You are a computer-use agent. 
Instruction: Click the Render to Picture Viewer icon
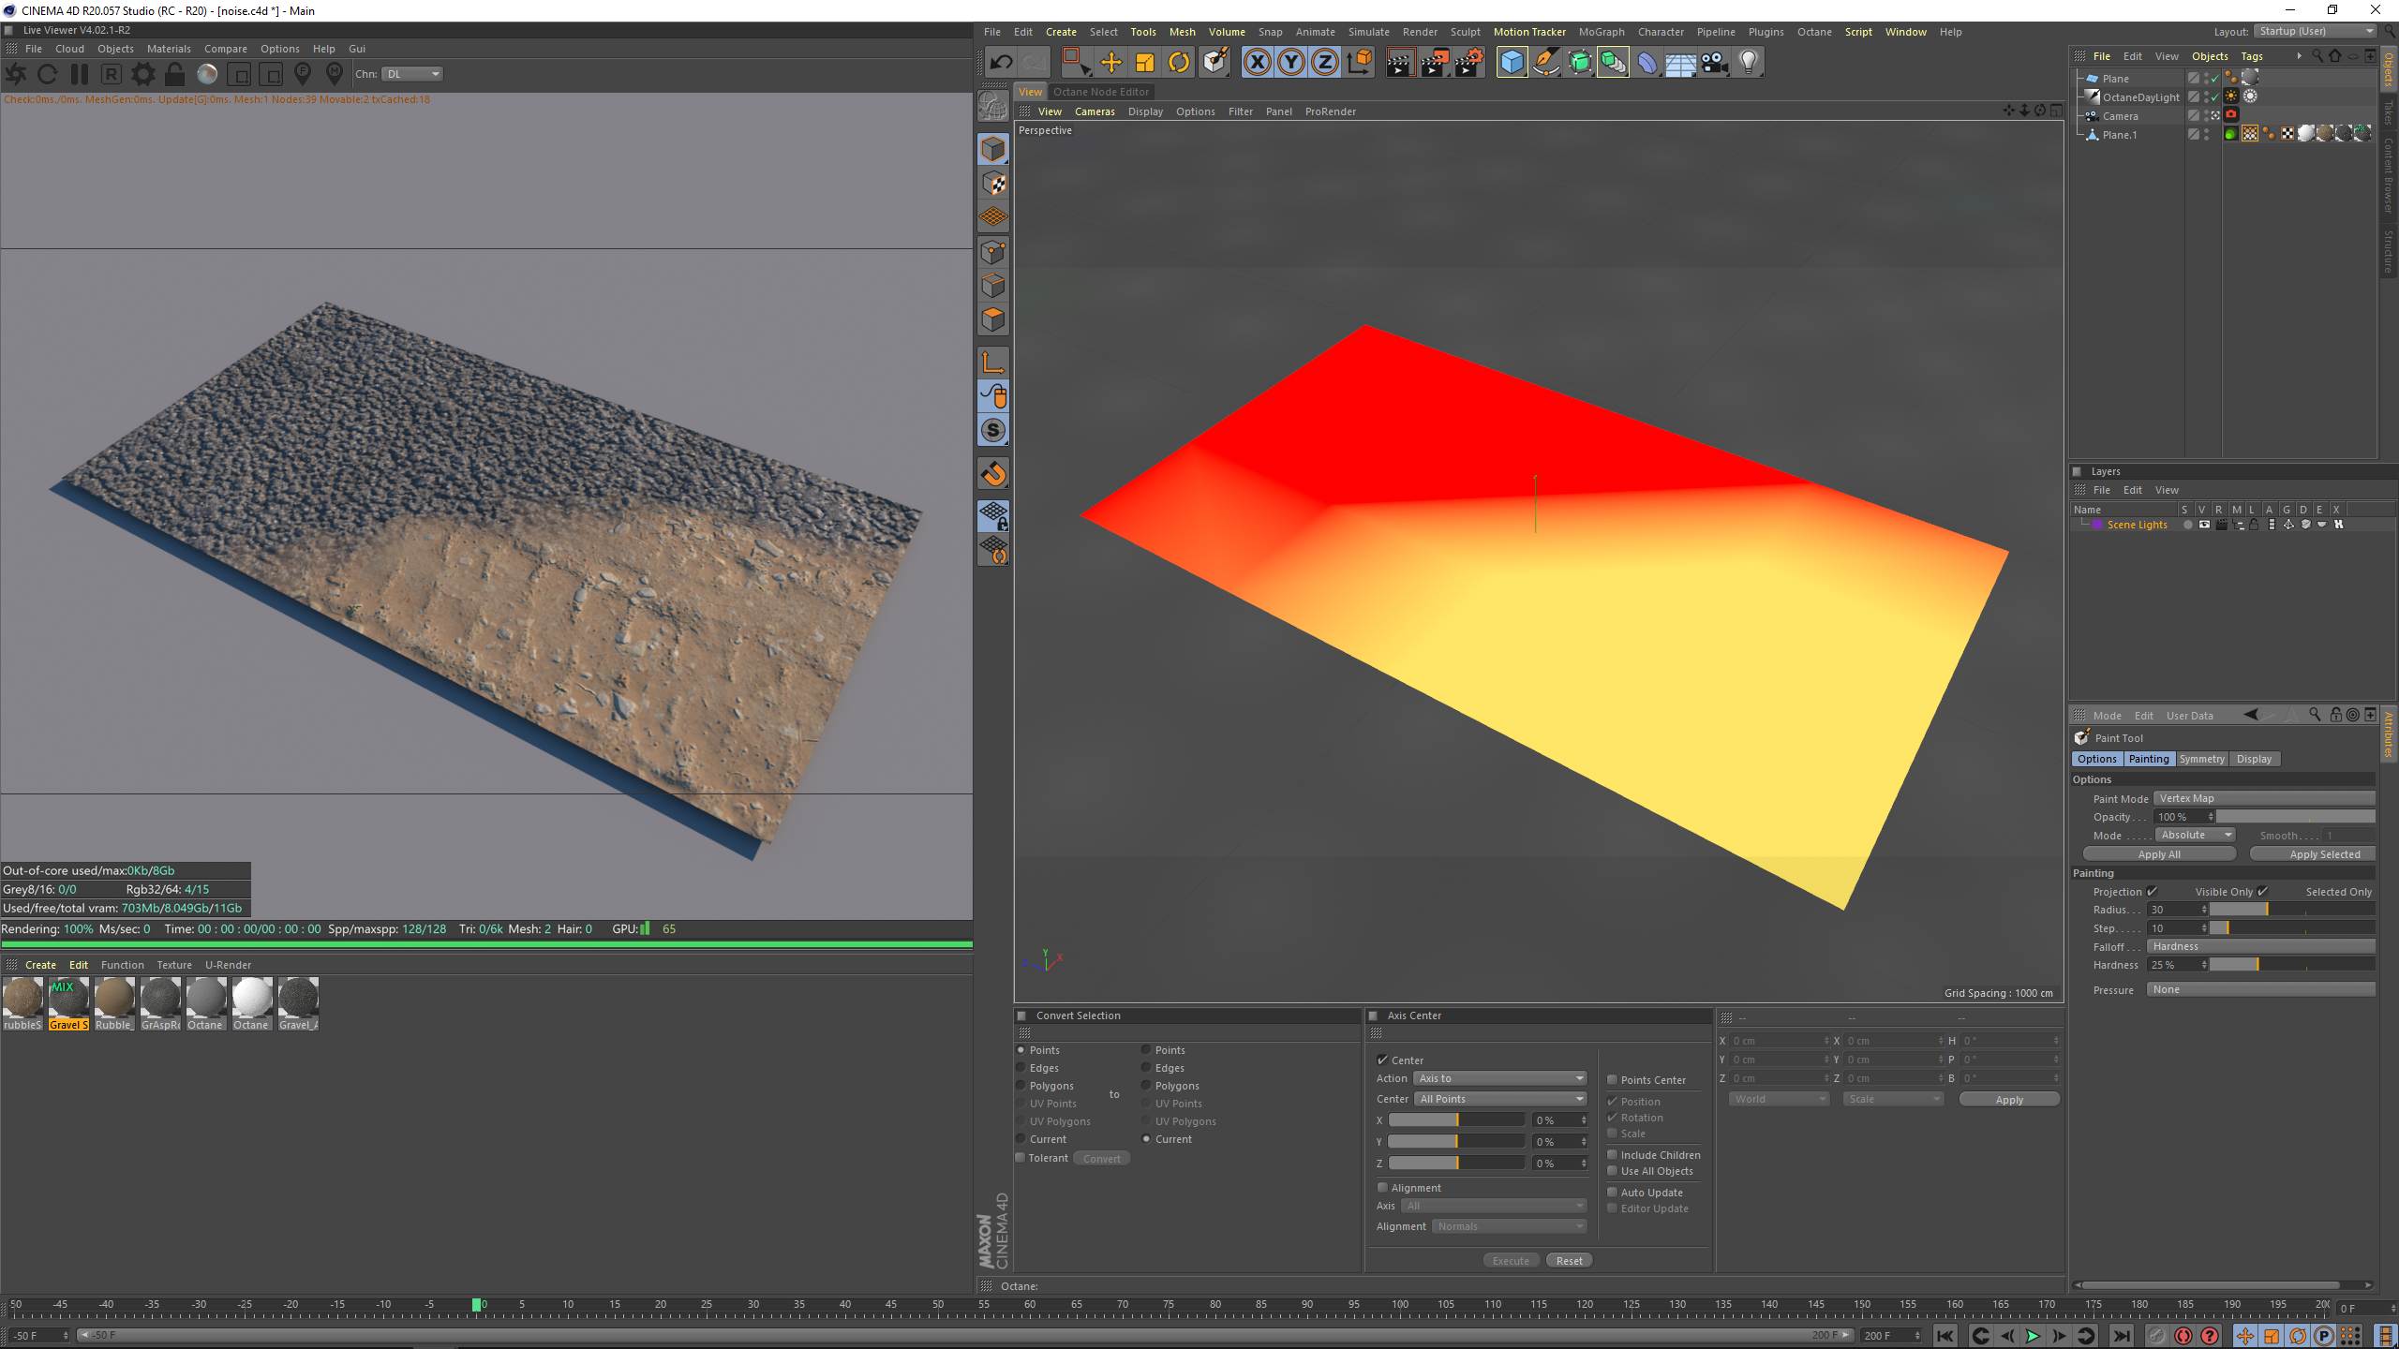pyautogui.click(x=1434, y=63)
